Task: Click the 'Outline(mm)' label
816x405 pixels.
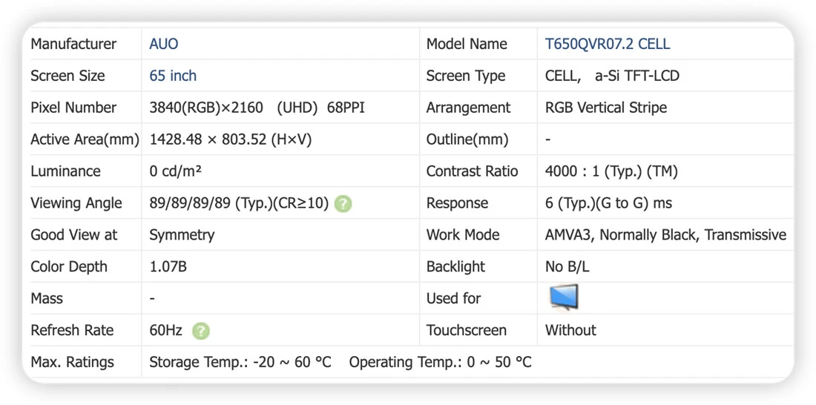Action: pyautogui.click(x=467, y=140)
